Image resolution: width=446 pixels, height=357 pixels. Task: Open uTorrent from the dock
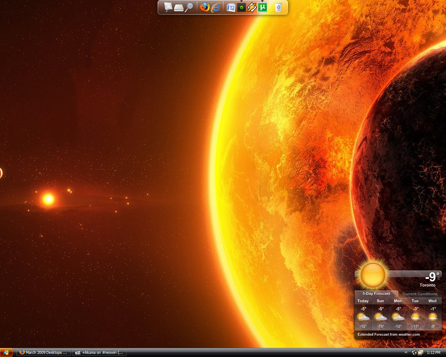pos(262,7)
